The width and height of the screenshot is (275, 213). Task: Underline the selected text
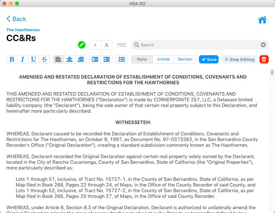click(33, 59)
